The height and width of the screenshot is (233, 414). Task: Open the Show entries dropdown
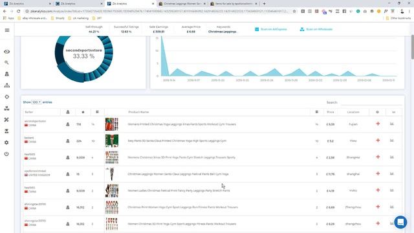click(x=36, y=102)
